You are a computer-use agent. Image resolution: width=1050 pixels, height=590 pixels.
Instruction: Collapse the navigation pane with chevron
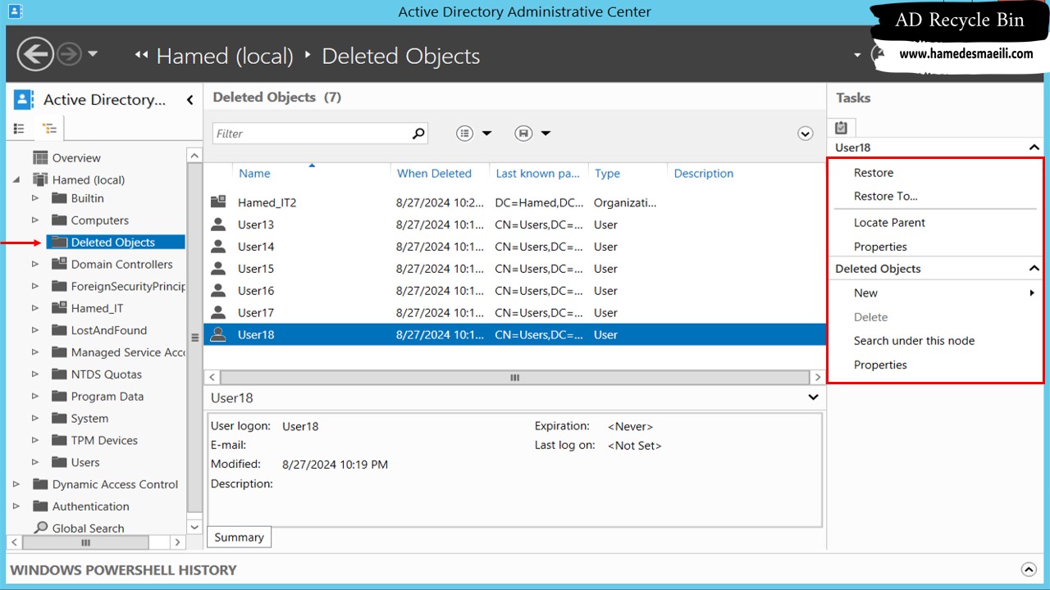pos(189,100)
